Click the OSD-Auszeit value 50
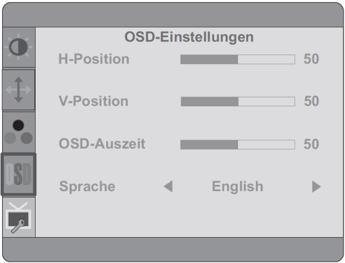Image resolution: width=345 pixels, height=263 pixels. [x=311, y=144]
